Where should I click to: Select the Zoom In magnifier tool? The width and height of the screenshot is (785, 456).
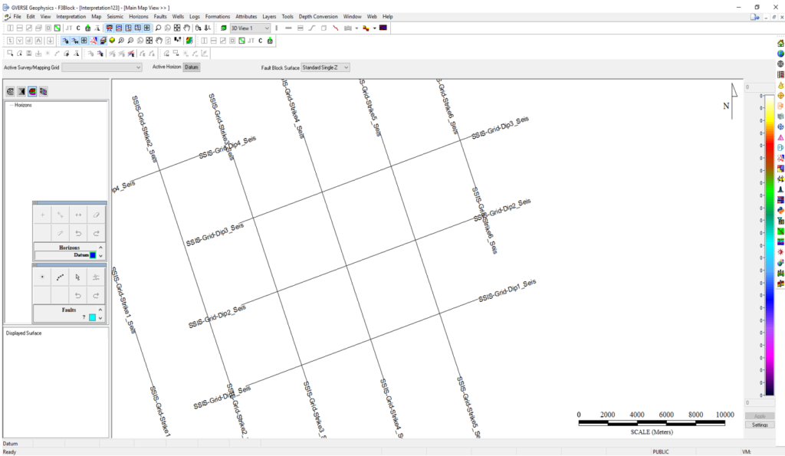click(x=157, y=28)
